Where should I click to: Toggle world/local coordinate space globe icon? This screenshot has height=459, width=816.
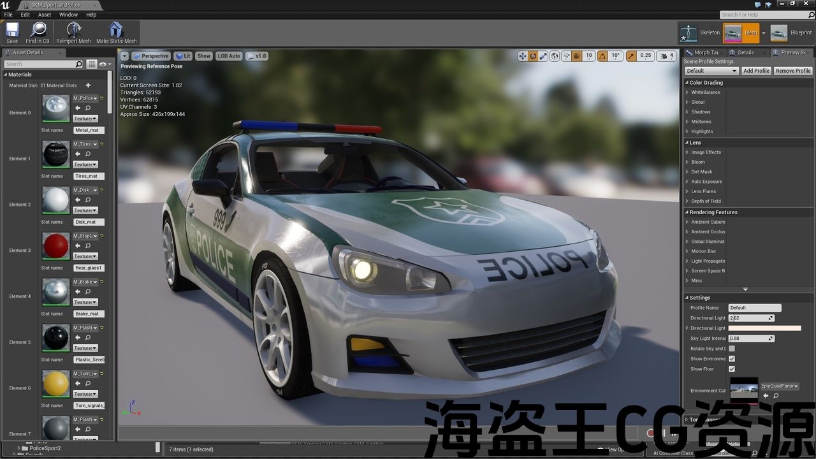tap(555, 56)
